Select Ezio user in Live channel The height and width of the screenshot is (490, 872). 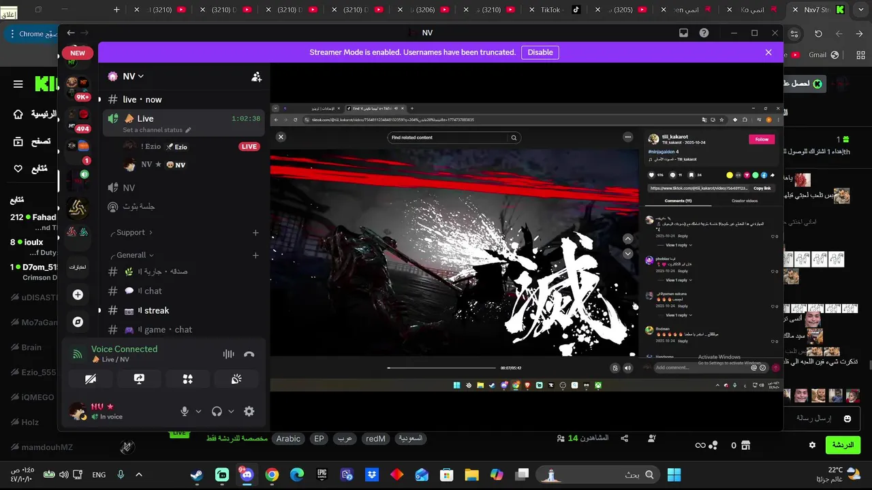coord(183,146)
